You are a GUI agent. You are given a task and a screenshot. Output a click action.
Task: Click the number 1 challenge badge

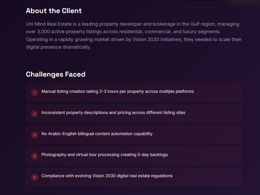pyautogui.click(x=34, y=93)
